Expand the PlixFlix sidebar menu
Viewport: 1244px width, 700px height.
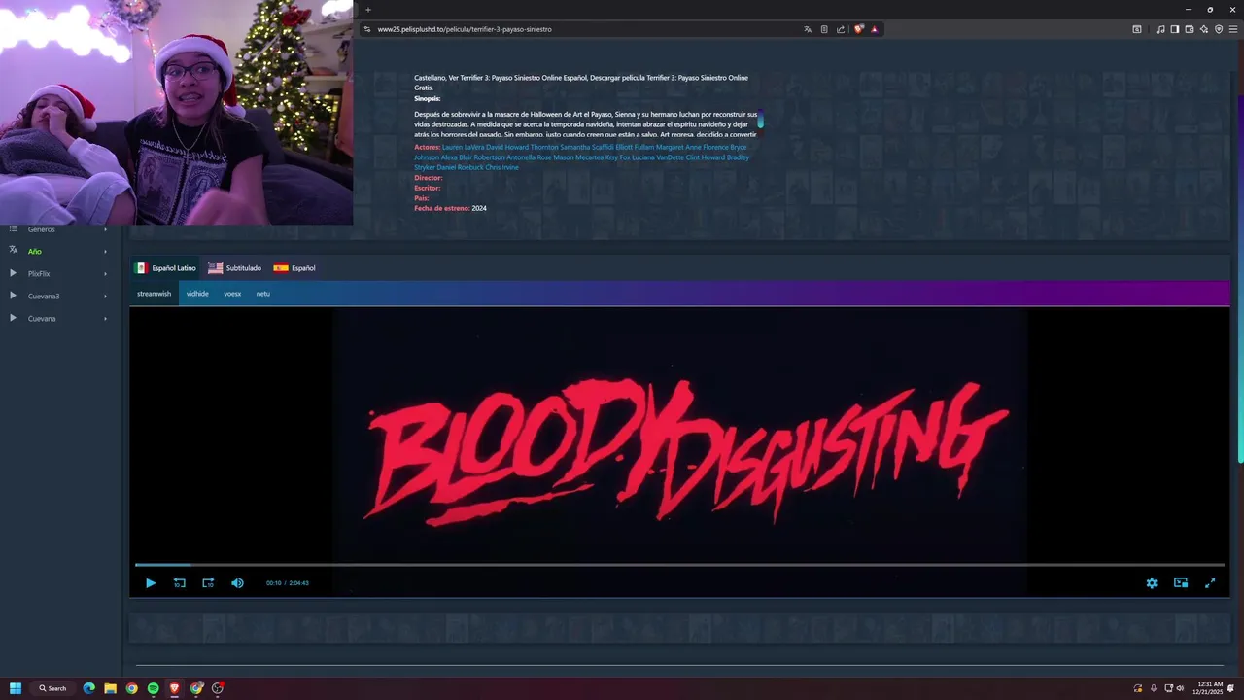click(58, 274)
